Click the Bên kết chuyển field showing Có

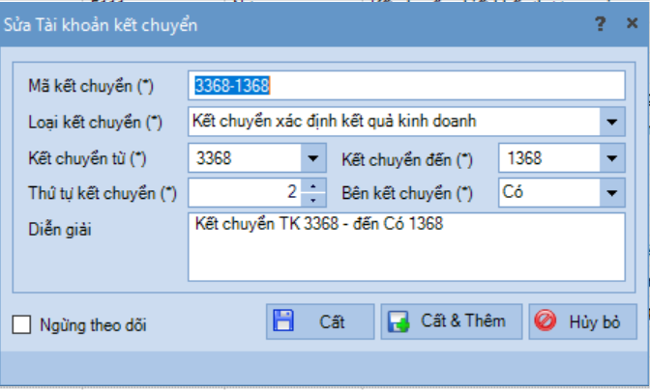pyautogui.click(x=549, y=193)
